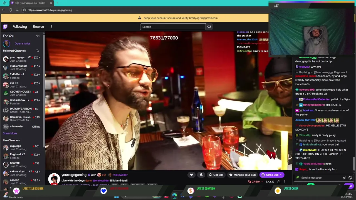Image resolution: width=356 pixels, height=200 pixels.
Task: Open a new browser tab
Action: [57, 3]
